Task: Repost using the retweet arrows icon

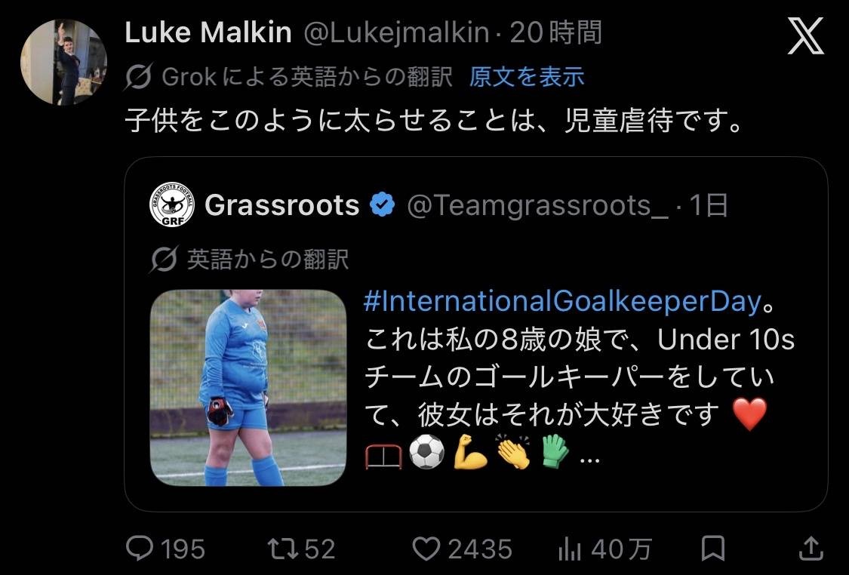Action: click(282, 548)
